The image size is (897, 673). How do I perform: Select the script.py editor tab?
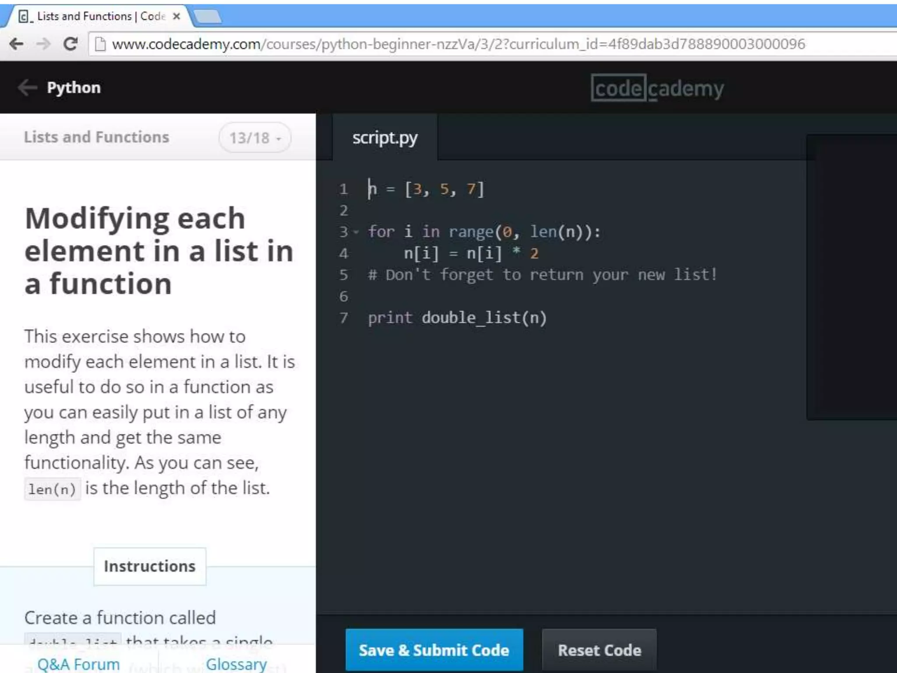pyautogui.click(x=385, y=138)
